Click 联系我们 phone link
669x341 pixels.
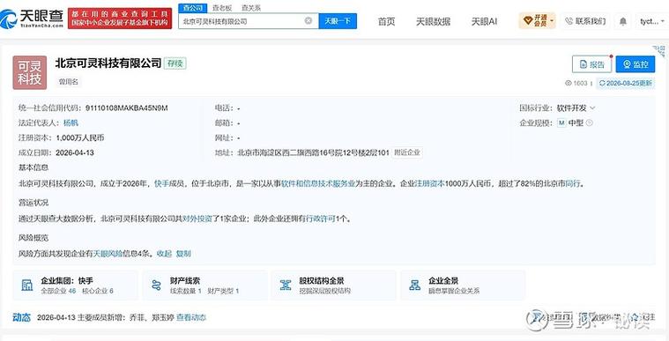point(586,21)
